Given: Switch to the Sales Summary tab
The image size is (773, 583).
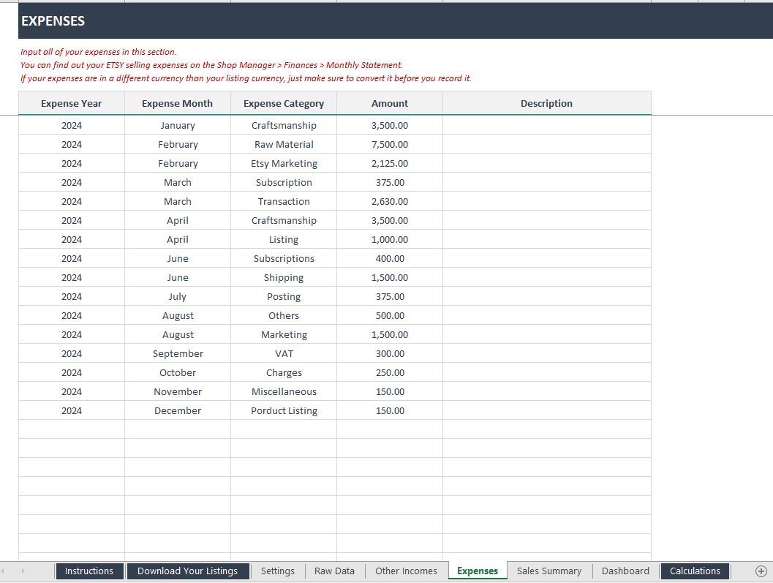Looking at the screenshot, I should (548, 571).
